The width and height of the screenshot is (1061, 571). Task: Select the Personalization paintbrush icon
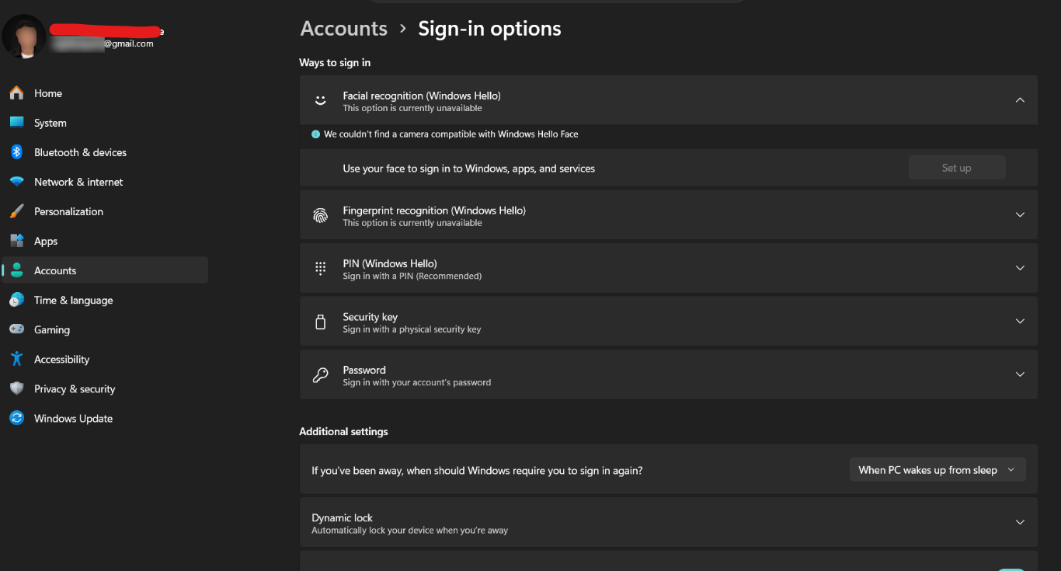[x=16, y=211]
